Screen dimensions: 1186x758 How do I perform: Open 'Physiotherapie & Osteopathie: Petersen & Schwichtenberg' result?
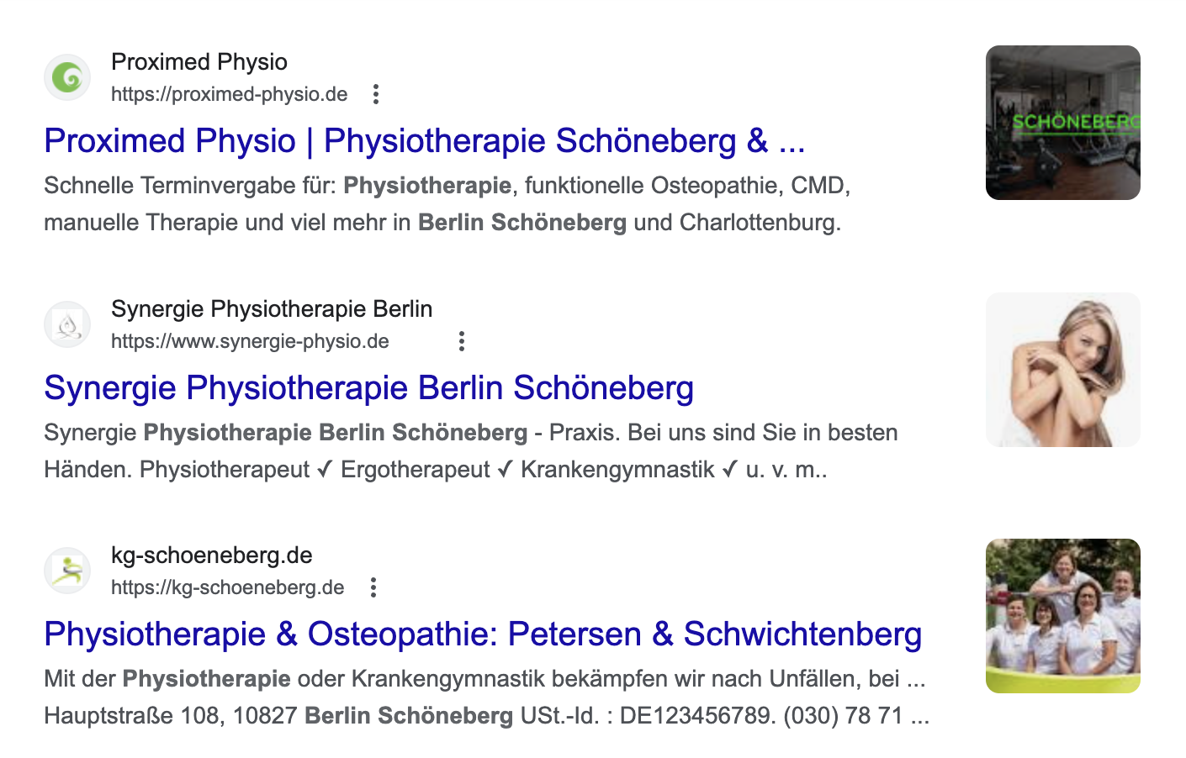[x=483, y=634]
